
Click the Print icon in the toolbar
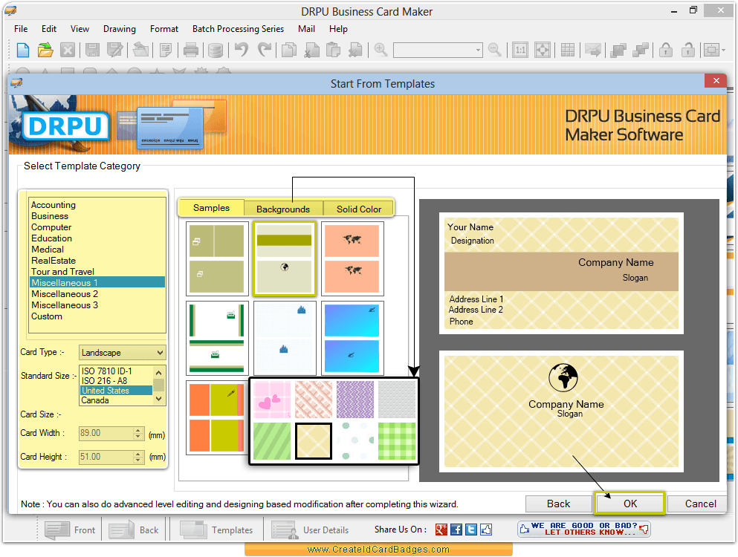point(190,50)
